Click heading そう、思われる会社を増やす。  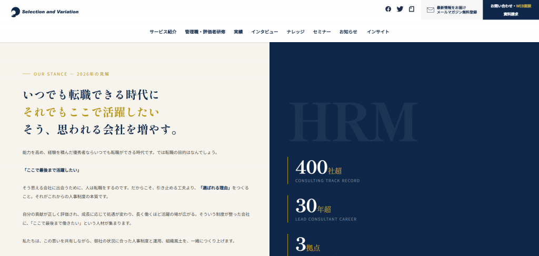point(101,130)
